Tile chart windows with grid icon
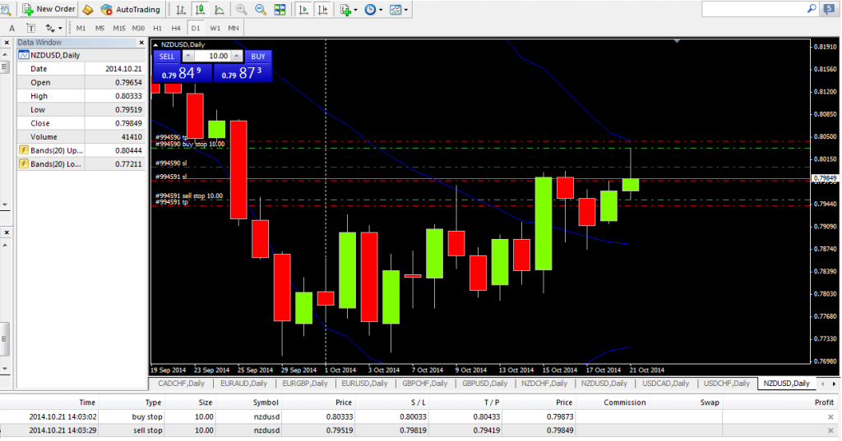This screenshot has height=441, width=842. pos(280,10)
